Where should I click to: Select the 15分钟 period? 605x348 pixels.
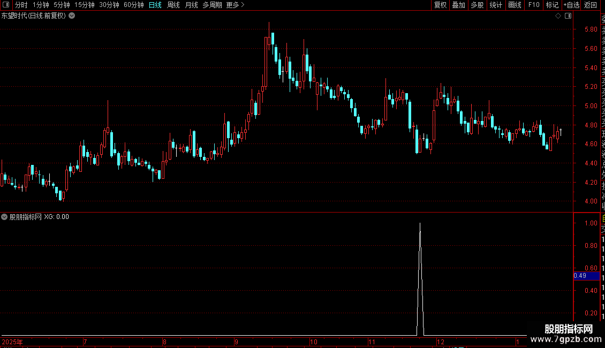point(85,5)
